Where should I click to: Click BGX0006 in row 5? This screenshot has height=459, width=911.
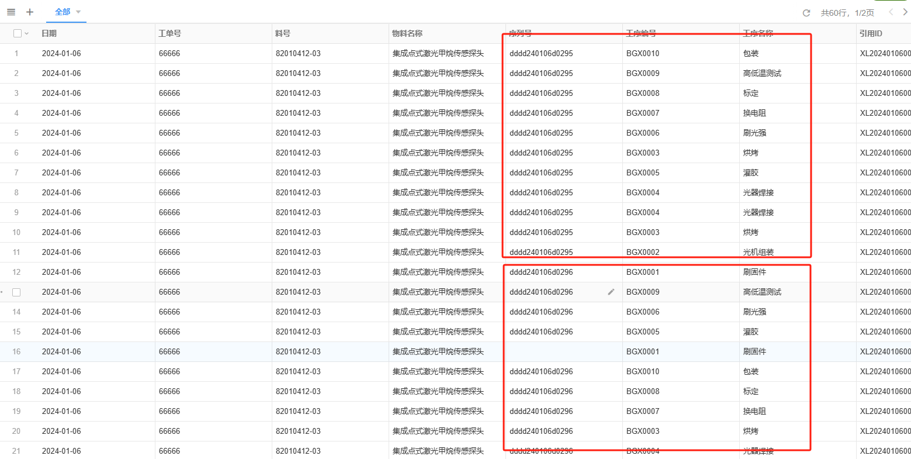643,133
